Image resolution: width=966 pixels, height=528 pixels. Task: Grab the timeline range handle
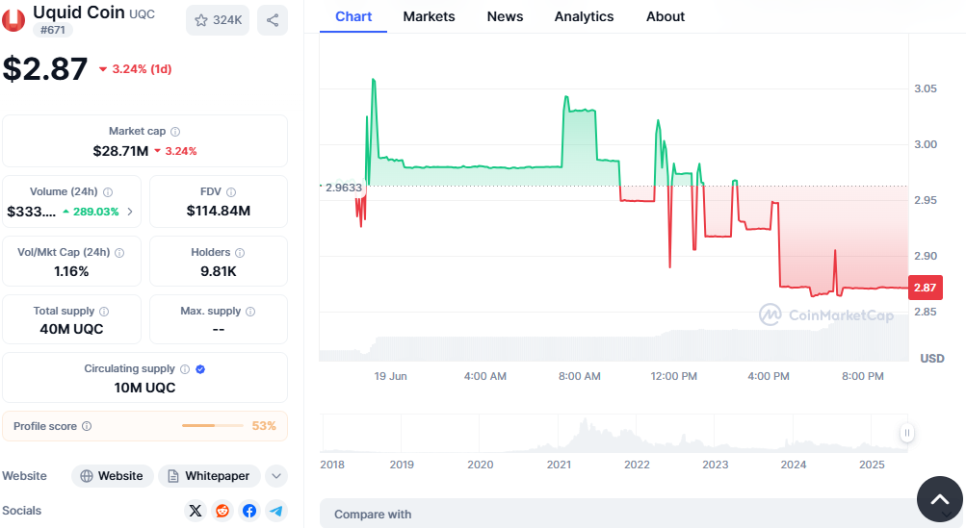tap(907, 433)
